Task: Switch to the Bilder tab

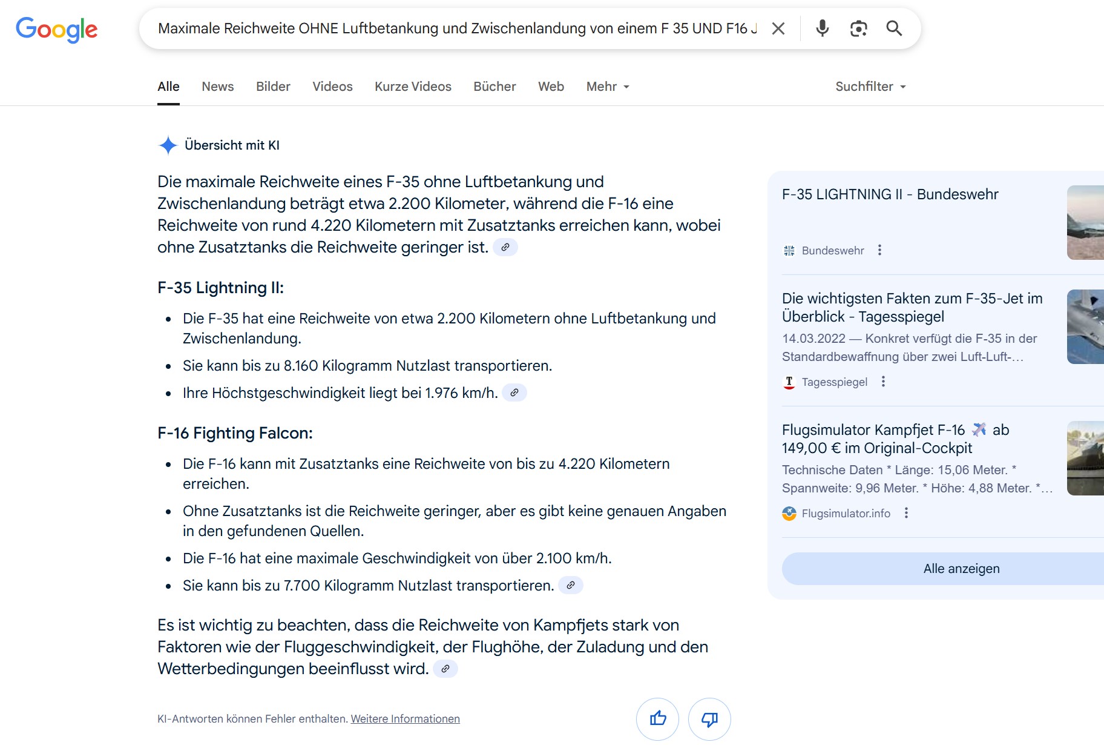Action: coord(273,87)
